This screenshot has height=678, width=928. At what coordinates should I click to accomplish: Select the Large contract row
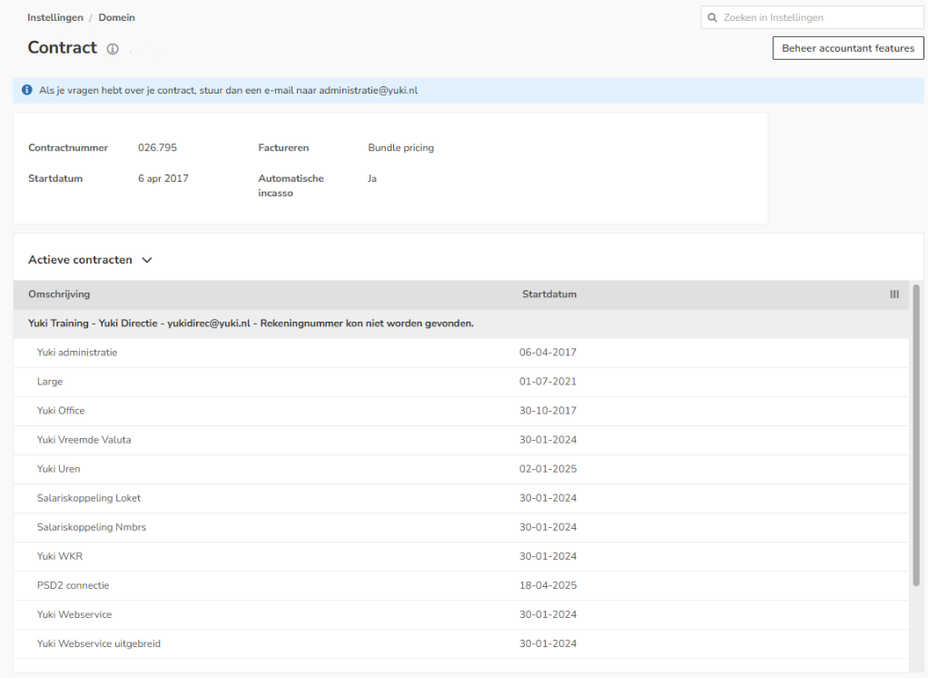coord(461,382)
